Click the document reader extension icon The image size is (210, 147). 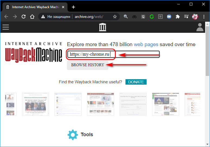[x=160, y=17]
